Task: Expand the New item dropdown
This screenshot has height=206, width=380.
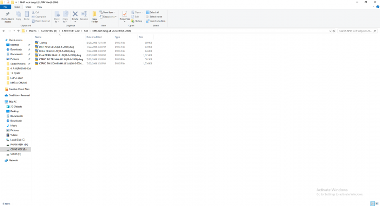Action: (109, 12)
